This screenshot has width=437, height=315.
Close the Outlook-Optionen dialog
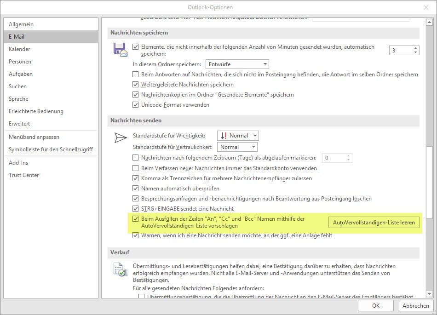(x=426, y=7)
